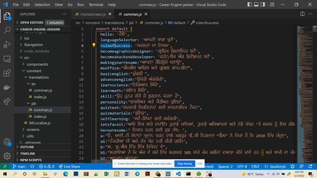
Task: Open the Terminal menu
Action: (96, 4)
